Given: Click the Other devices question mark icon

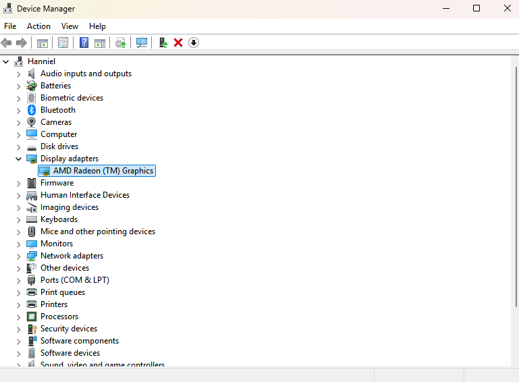Looking at the screenshot, I should [32, 268].
